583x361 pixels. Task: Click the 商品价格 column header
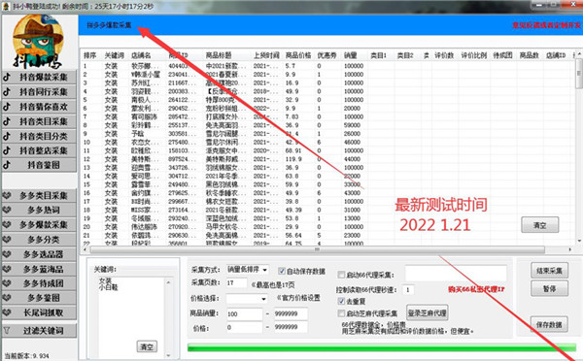[x=298, y=55]
